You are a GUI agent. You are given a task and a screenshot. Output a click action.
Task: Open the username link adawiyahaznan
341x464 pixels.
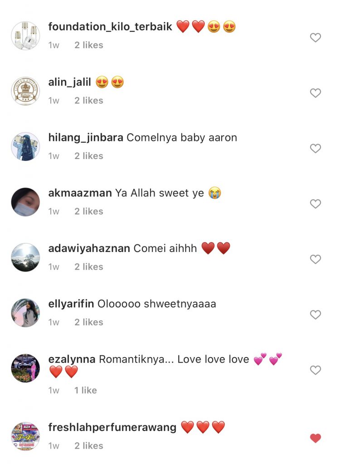pos(89,248)
